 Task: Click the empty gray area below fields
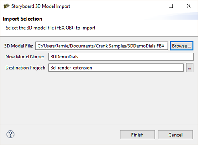click(99, 98)
